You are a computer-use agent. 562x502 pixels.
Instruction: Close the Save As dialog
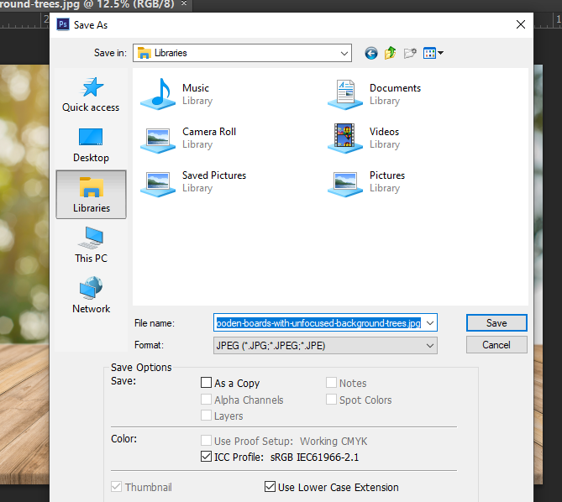point(521,24)
